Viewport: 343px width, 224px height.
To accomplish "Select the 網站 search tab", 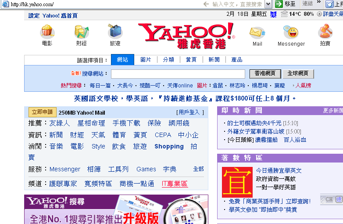I will click(122, 60).
